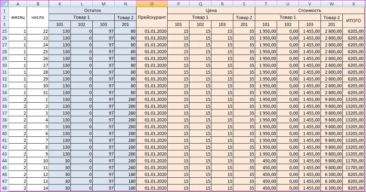Select row header 40

(x=4, y=133)
